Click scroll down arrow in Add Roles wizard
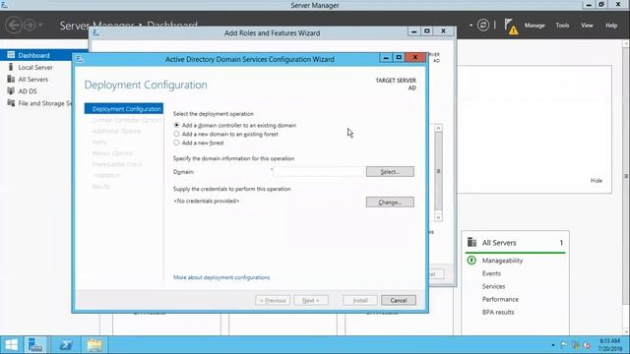The image size is (630, 354). 438,217
